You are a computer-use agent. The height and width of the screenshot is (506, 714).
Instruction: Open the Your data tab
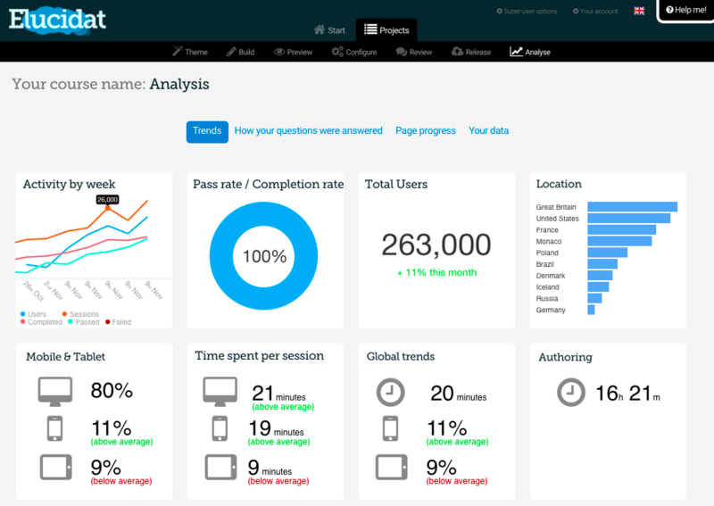click(x=488, y=131)
